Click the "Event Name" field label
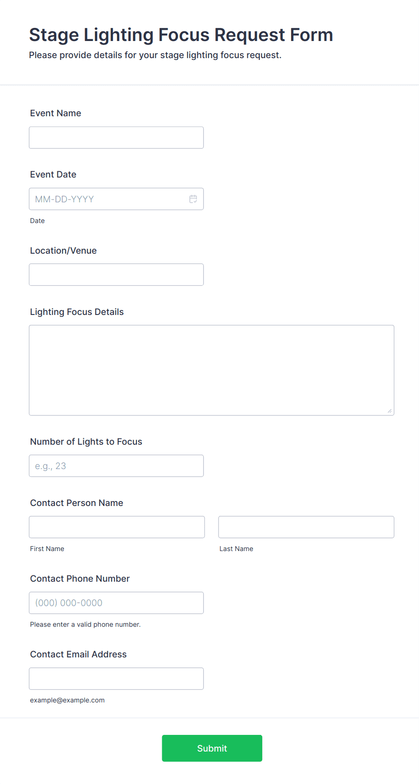Image resolution: width=419 pixels, height=784 pixels. pos(55,113)
